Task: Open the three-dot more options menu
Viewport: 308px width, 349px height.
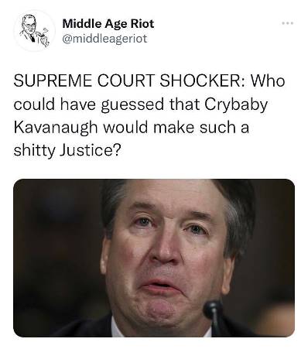Action: (x=288, y=23)
